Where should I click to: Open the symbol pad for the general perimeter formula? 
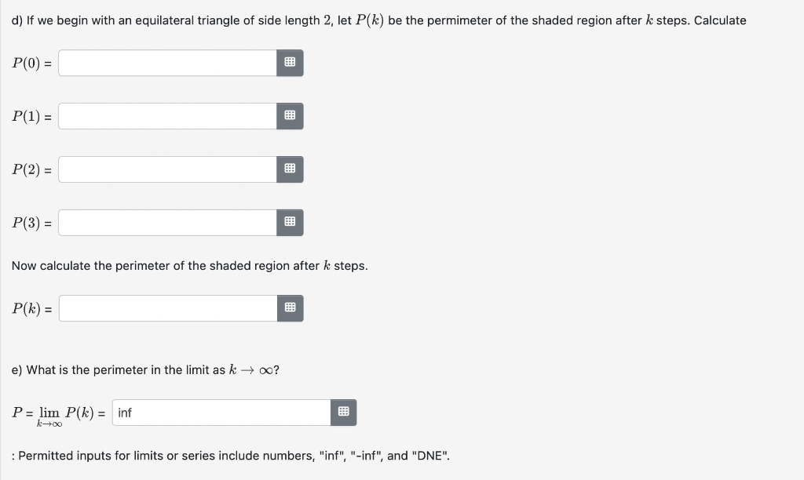(x=290, y=307)
